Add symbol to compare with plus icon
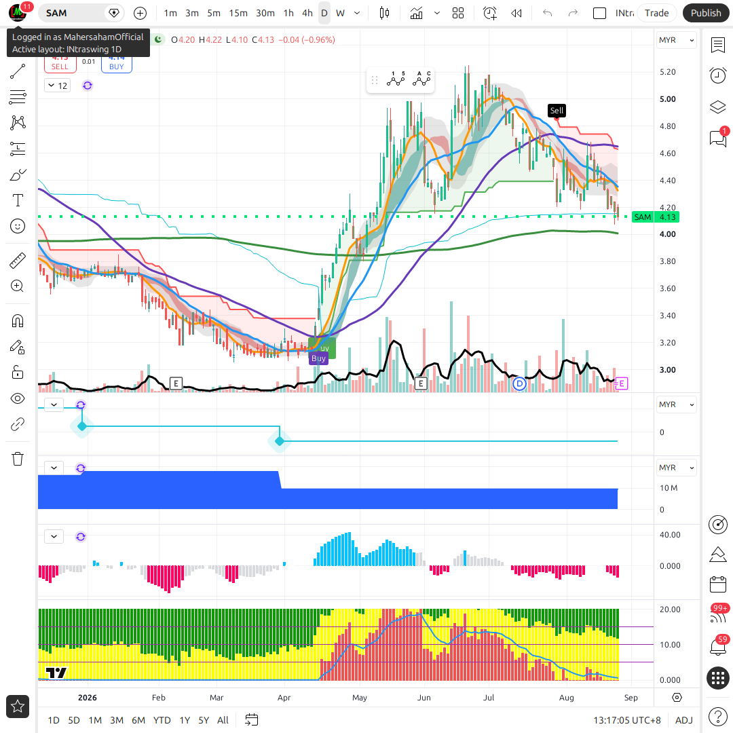 pos(140,13)
